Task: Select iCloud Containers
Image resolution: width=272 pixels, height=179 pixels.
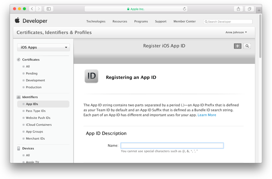Action: tap(39, 125)
